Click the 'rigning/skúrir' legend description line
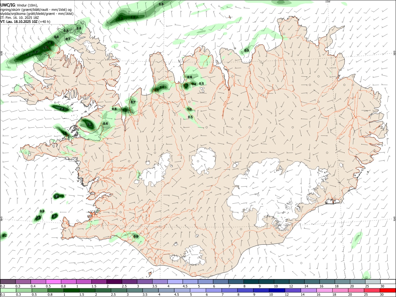 click(36, 10)
